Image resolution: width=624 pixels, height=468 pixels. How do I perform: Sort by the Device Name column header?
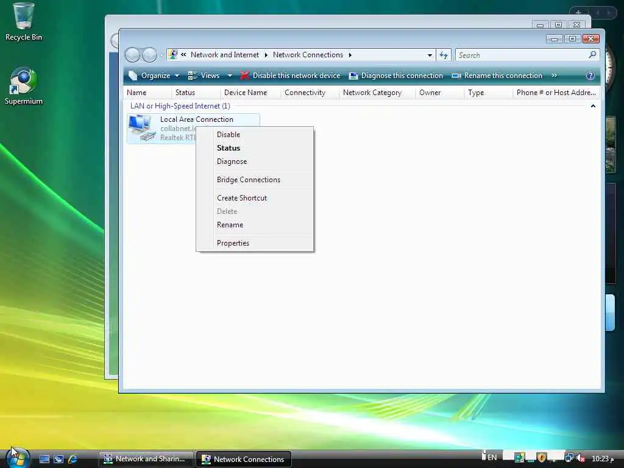[250, 93]
